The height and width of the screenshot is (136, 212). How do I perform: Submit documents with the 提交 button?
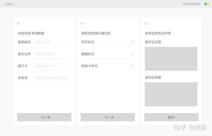171,117
